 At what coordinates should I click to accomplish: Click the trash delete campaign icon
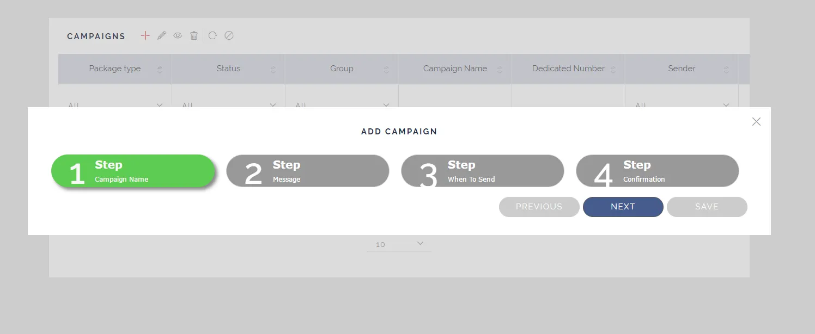[194, 35]
